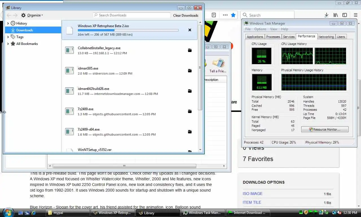Click the blue bookmark star in Firefox
This screenshot has width=361, height=217.
click(233, 15)
